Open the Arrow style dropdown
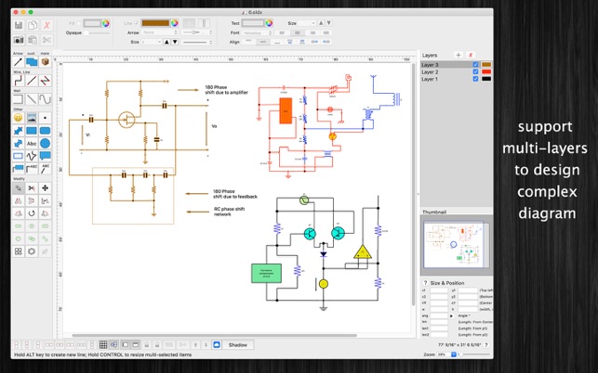598x373 pixels. 160,32
